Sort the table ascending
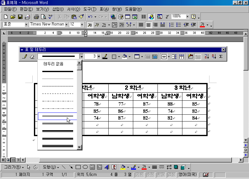249x179 pixels. [x=207, y=57]
